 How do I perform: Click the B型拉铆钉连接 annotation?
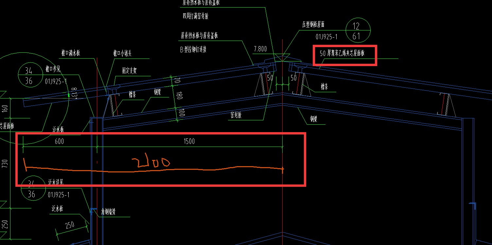193,50
